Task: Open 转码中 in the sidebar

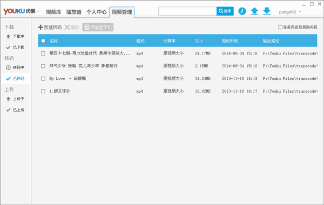Action: [x=16, y=67]
